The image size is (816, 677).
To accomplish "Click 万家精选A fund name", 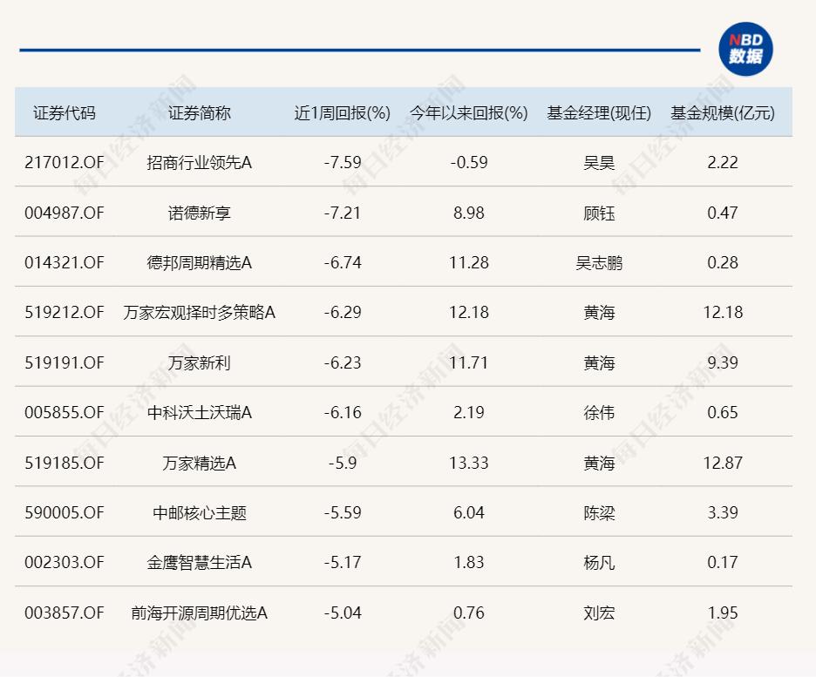I will tap(200, 463).
